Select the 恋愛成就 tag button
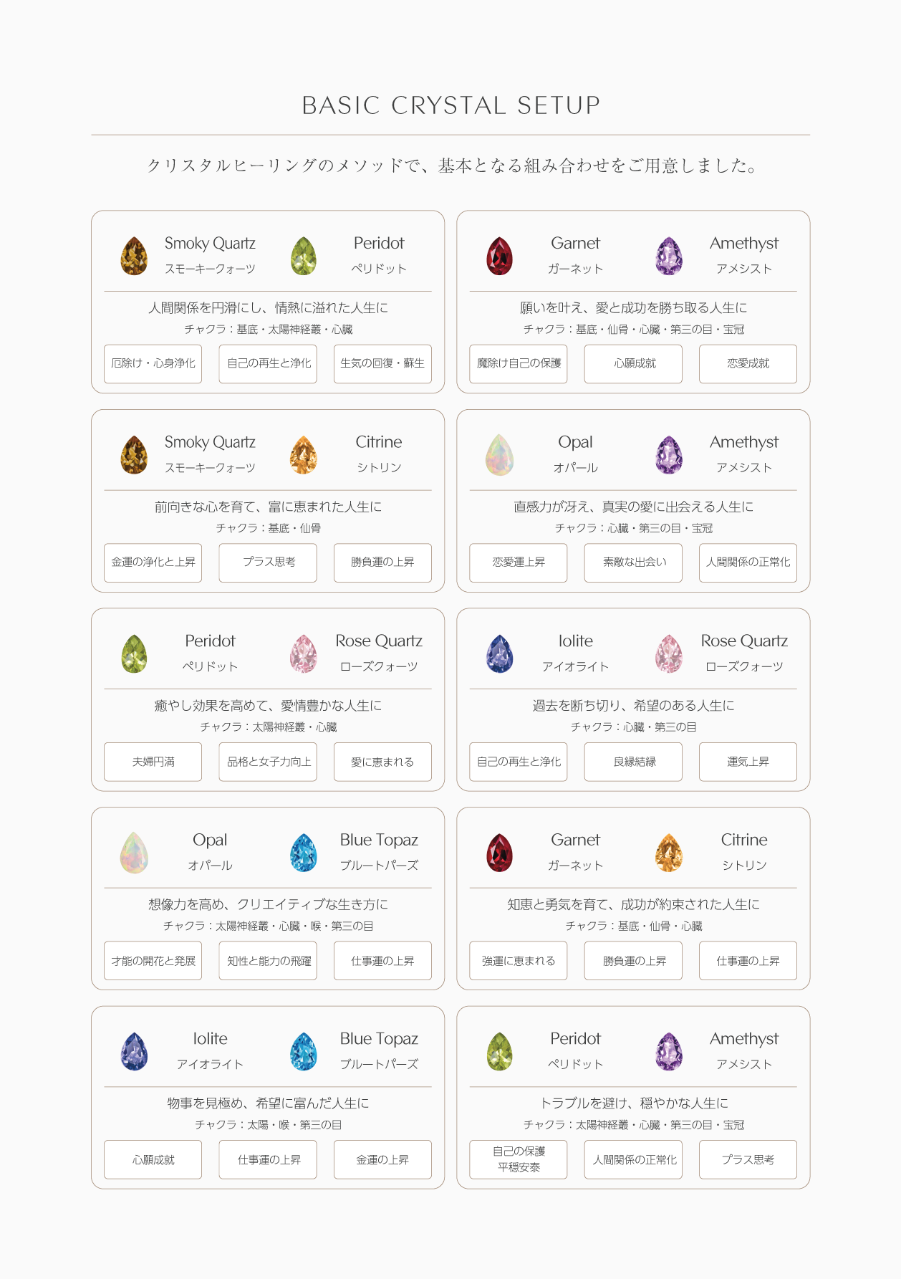Screen dimensions: 901x1279 [x=748, y=363]
